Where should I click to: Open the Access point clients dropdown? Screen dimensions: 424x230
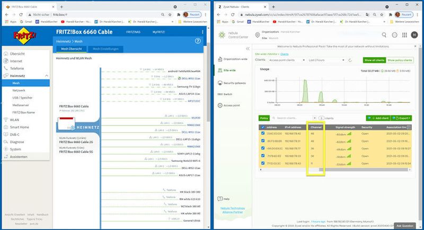[x=287, y=60]
